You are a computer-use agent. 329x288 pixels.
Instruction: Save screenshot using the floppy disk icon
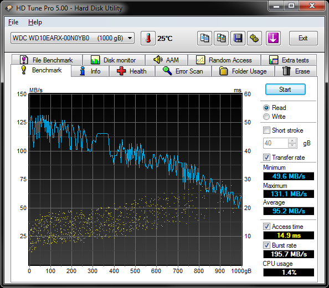coord(238,38)
